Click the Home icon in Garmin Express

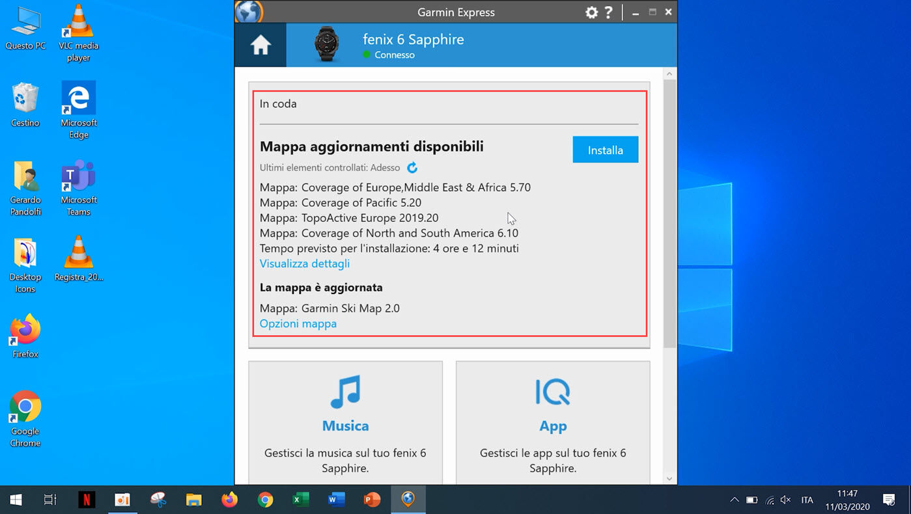click(260, 46)
